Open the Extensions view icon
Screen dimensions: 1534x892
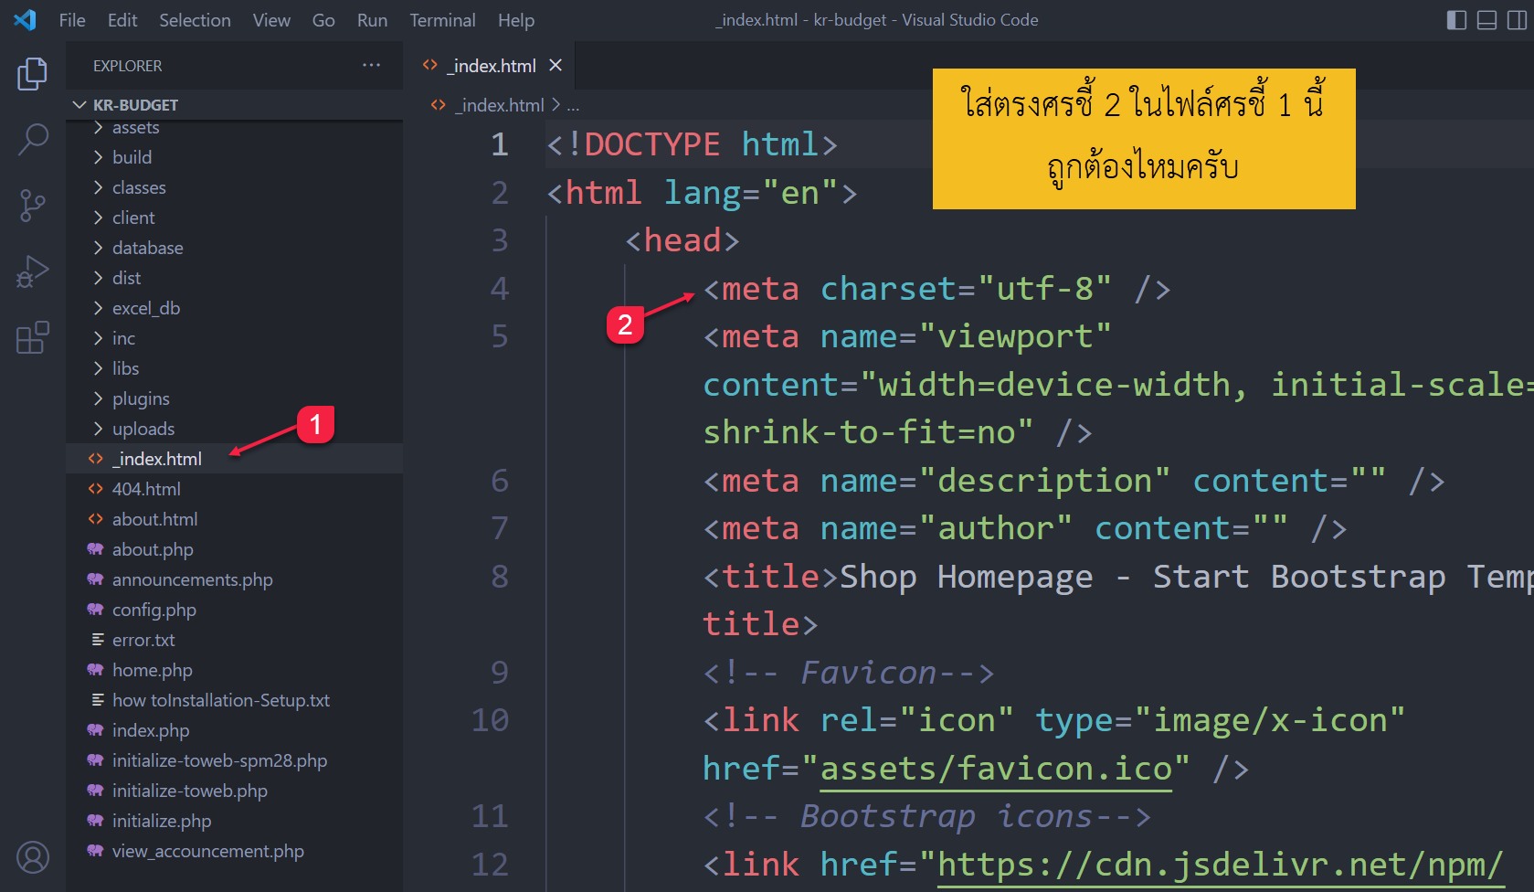coord(33,337)
